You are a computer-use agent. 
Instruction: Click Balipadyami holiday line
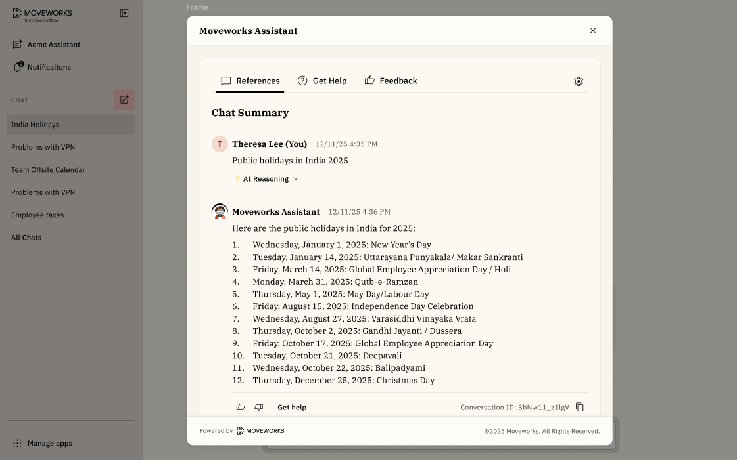tap(339, 368)
